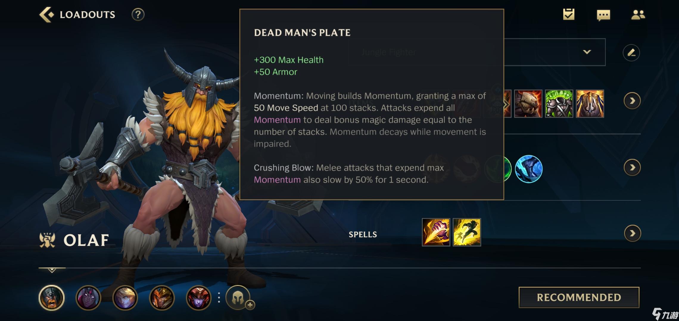
Task: Select the Smite spell icon
Action: pyautogui.click(x=436, y=232)
